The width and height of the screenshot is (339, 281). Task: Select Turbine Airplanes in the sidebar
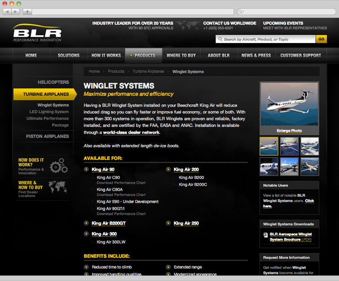click(45, 94)
